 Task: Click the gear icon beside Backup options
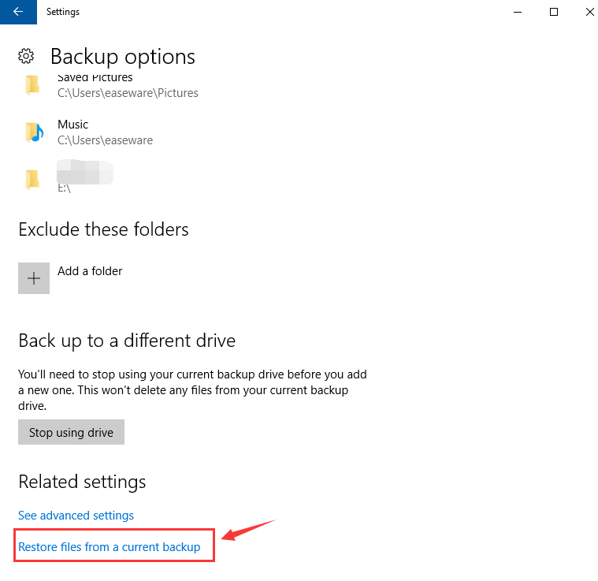26,56
